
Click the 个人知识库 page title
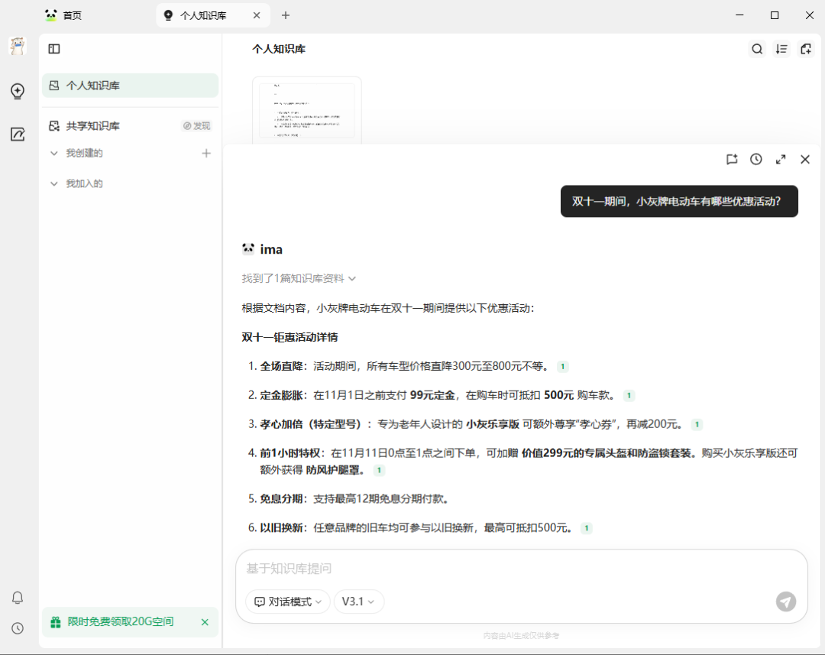pos(279,49)
